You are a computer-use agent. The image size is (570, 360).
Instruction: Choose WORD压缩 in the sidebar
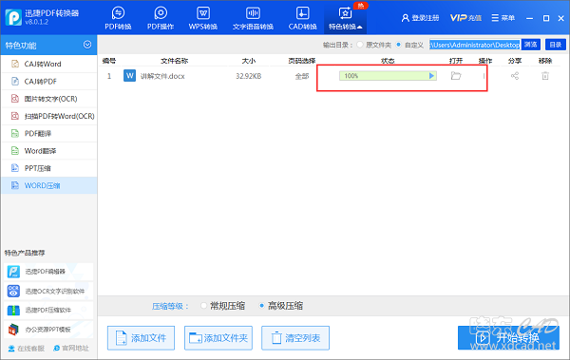(x=49, y=185)
